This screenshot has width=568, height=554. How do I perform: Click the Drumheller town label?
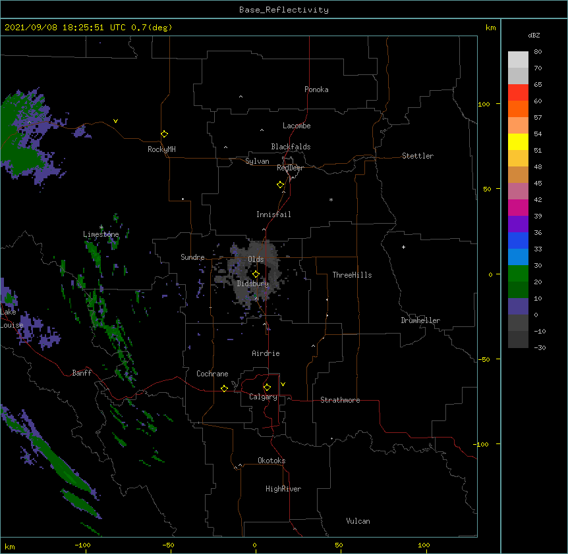point(420,320)
